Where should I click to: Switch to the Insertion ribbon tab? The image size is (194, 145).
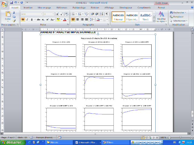pos(28,8)
